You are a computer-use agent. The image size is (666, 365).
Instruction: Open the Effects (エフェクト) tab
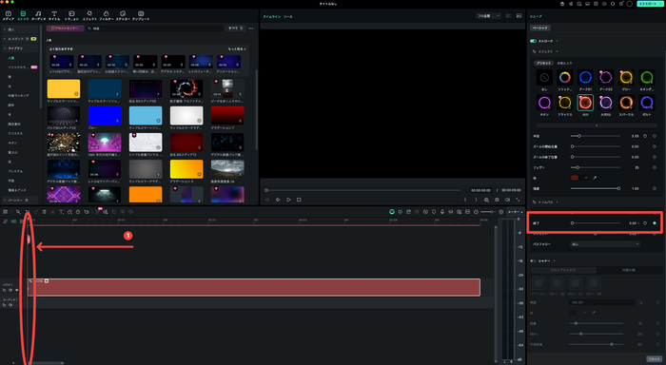[89, 16]
